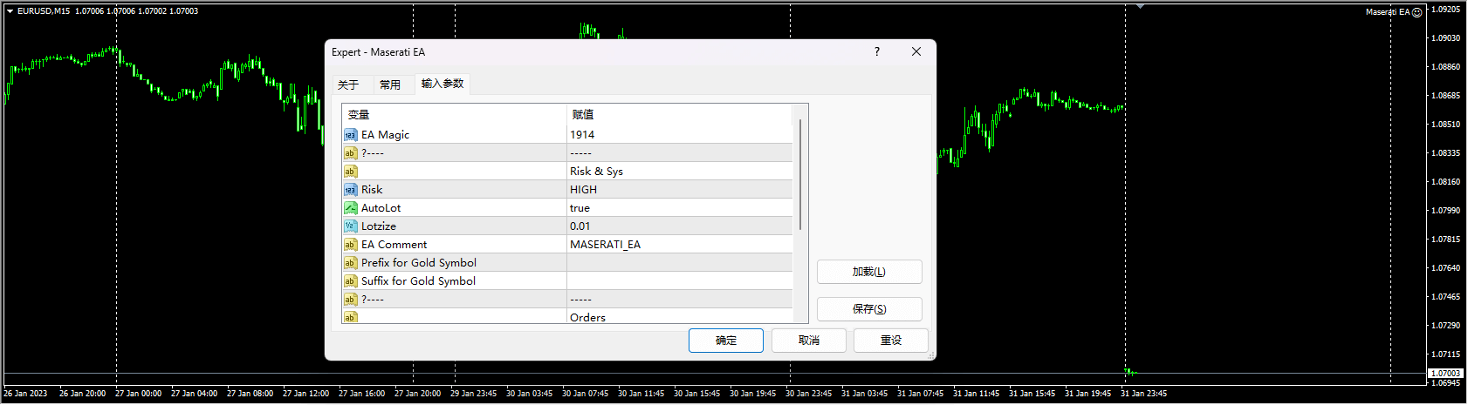Open the Risk HIGH value dropdown
Viewport: 1468px width, 405px height.
point(679,190)
